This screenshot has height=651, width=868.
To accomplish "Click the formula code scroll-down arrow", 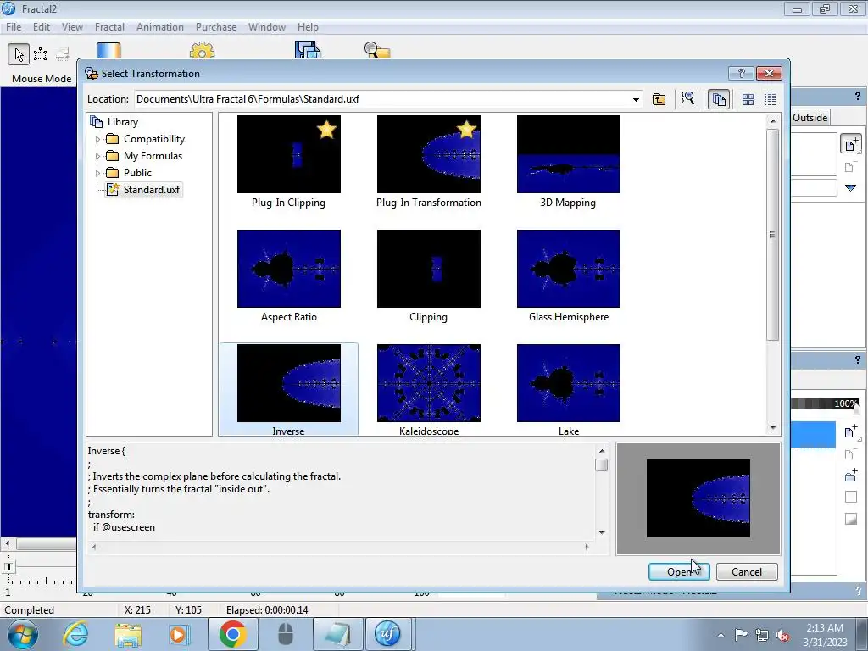I will (x=602, y=532).
